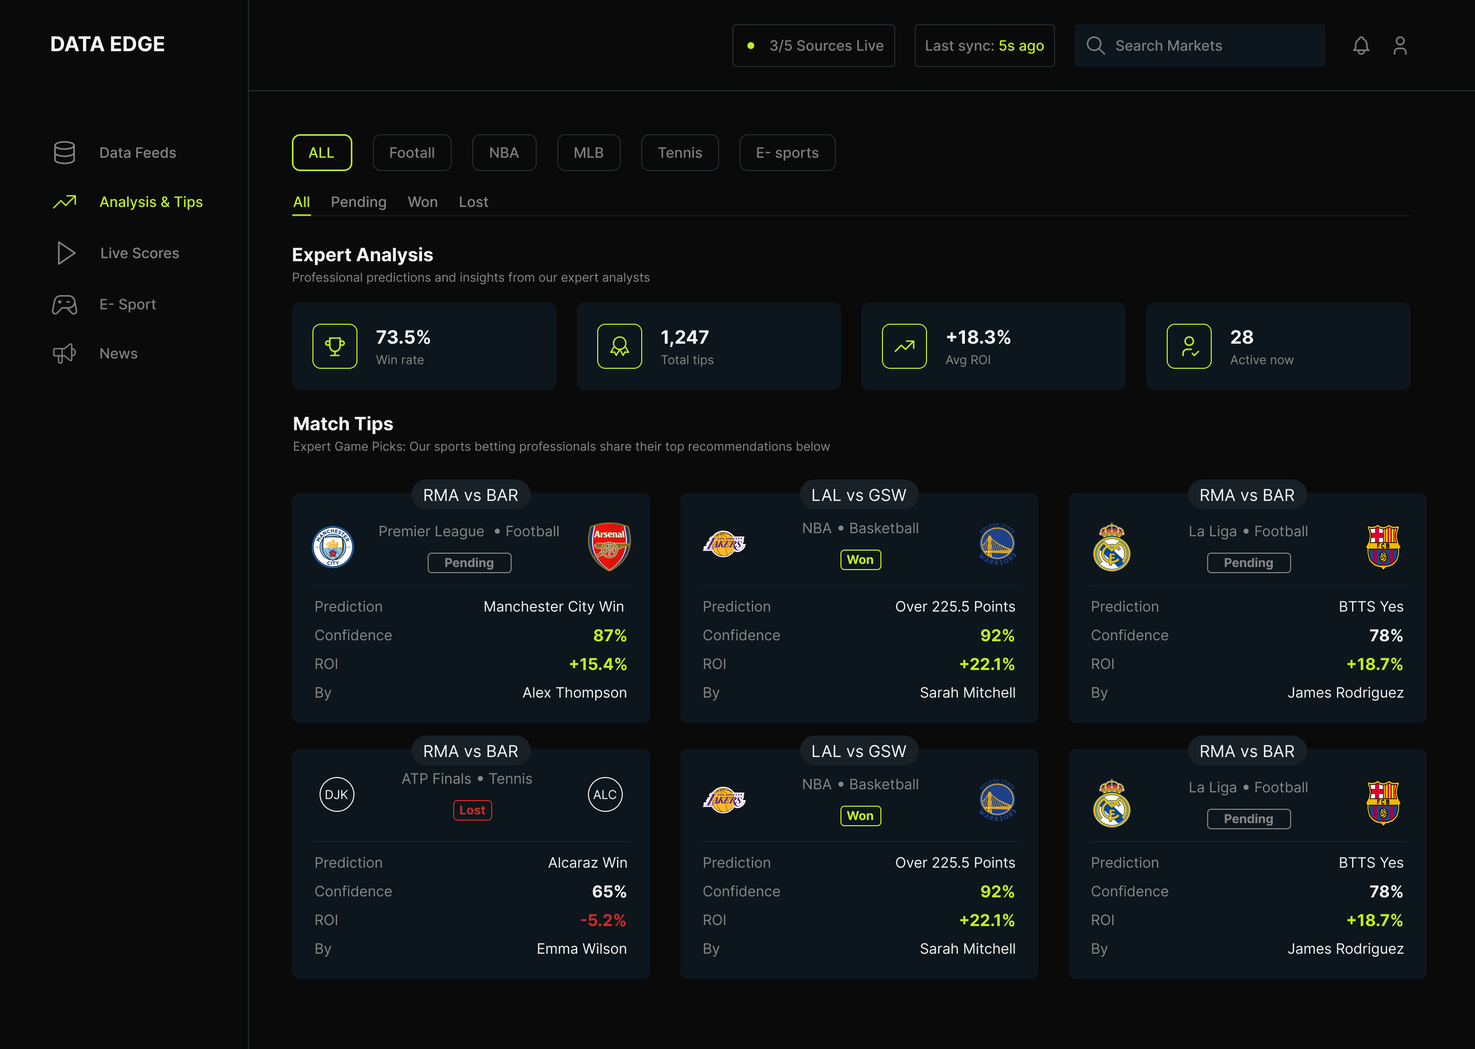Viewport: 1475px width, 1049px height.
Task: Click the Data Feeds database icon
Action: (x=65, y=153)
